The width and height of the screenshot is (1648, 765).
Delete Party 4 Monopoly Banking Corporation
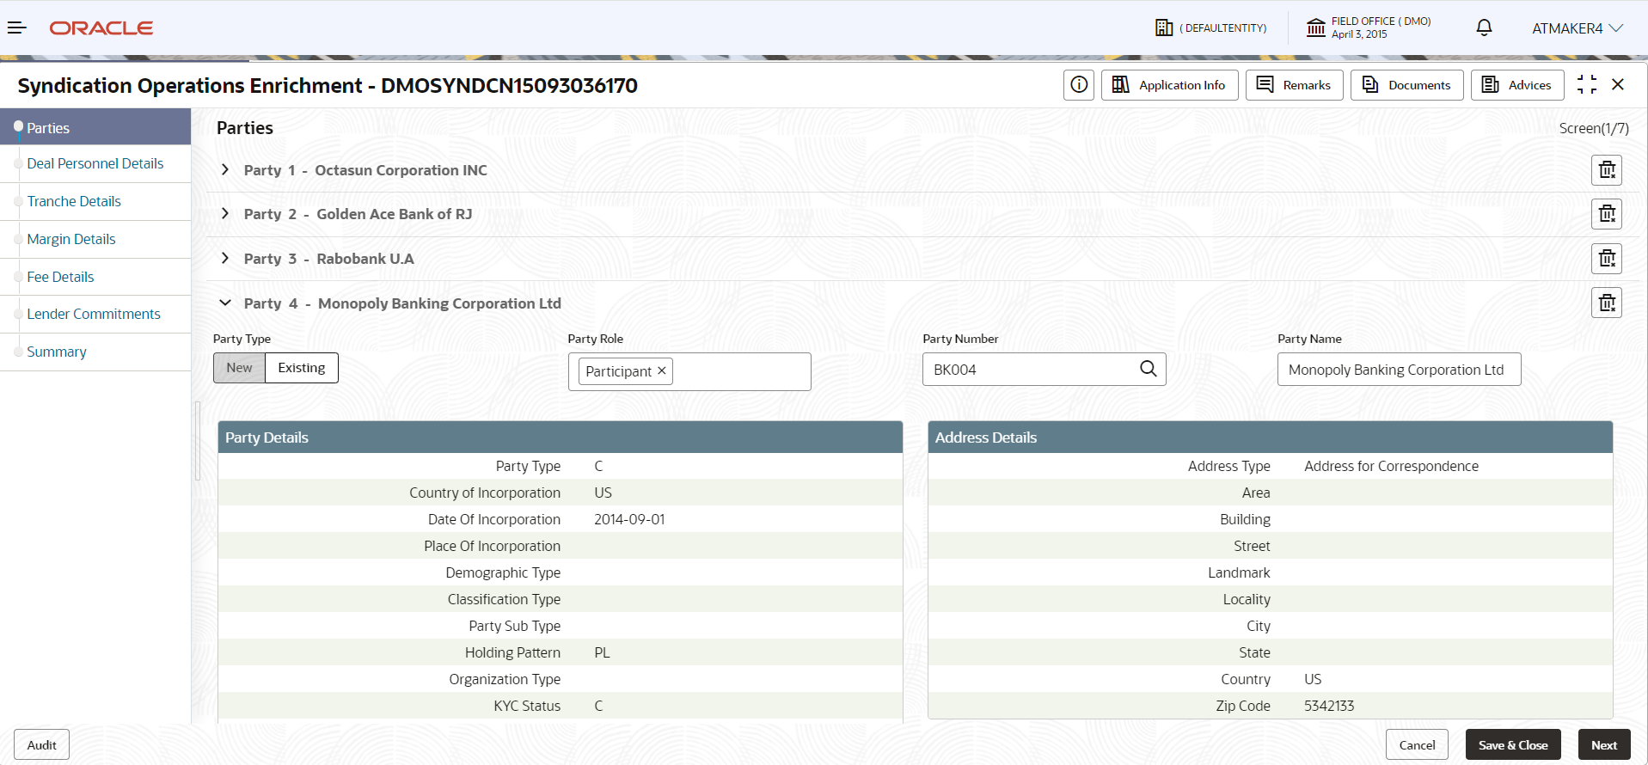tap(1607, 303)
